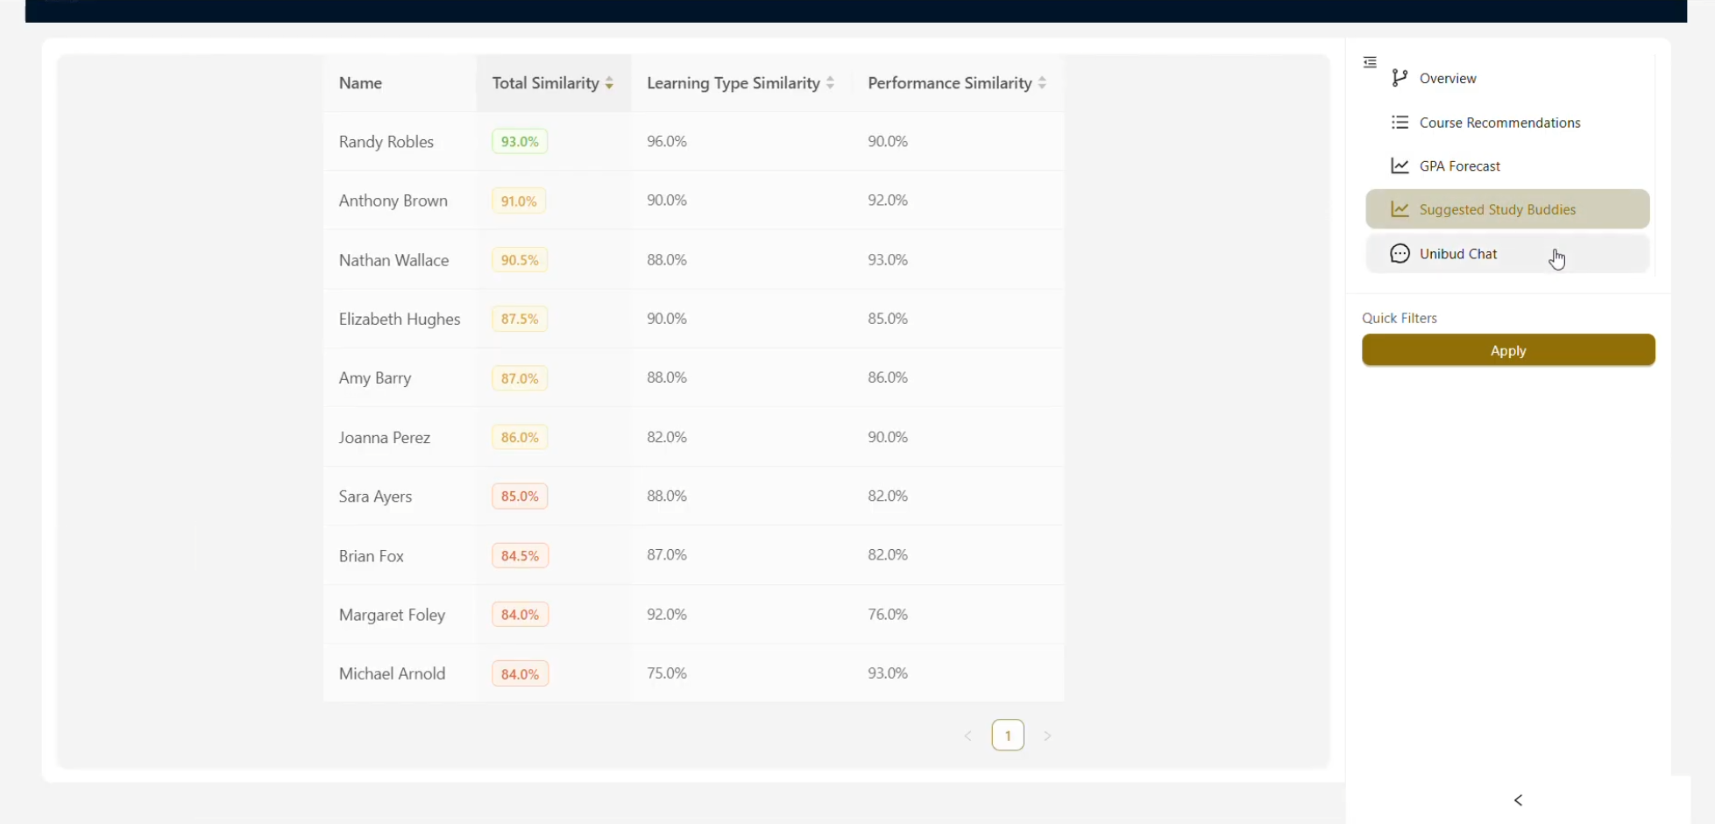Click Margaret Foley's 84.0% tag
Image resolution: width=1715 pixels, height=824 pixels.
(x=521, y=615)
